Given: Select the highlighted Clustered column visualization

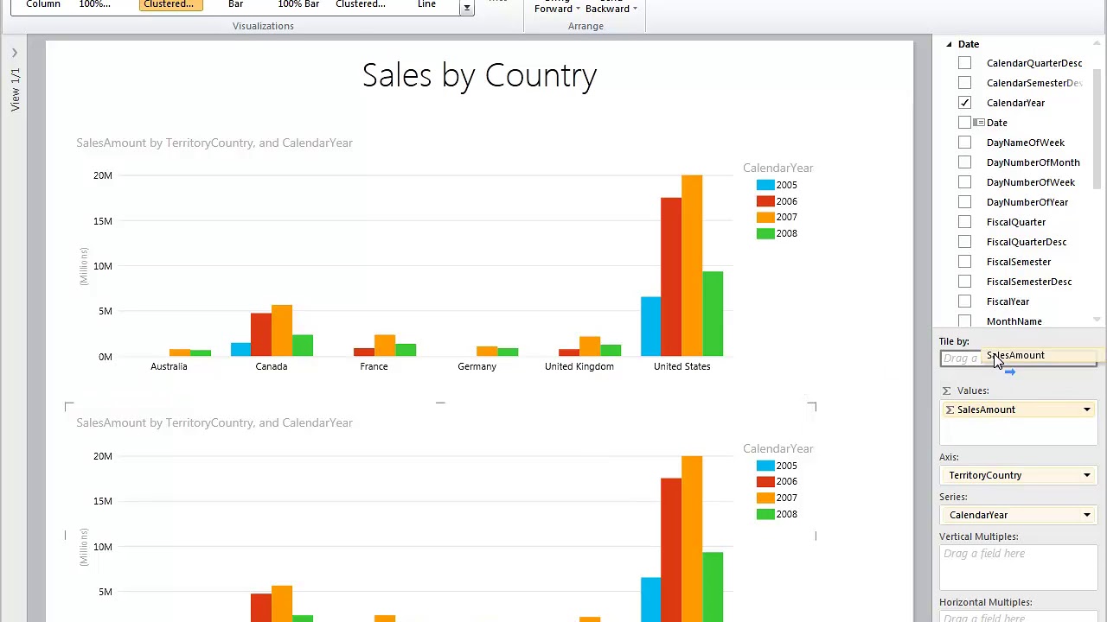Looking at the screenshot, I should pos(170,4).
